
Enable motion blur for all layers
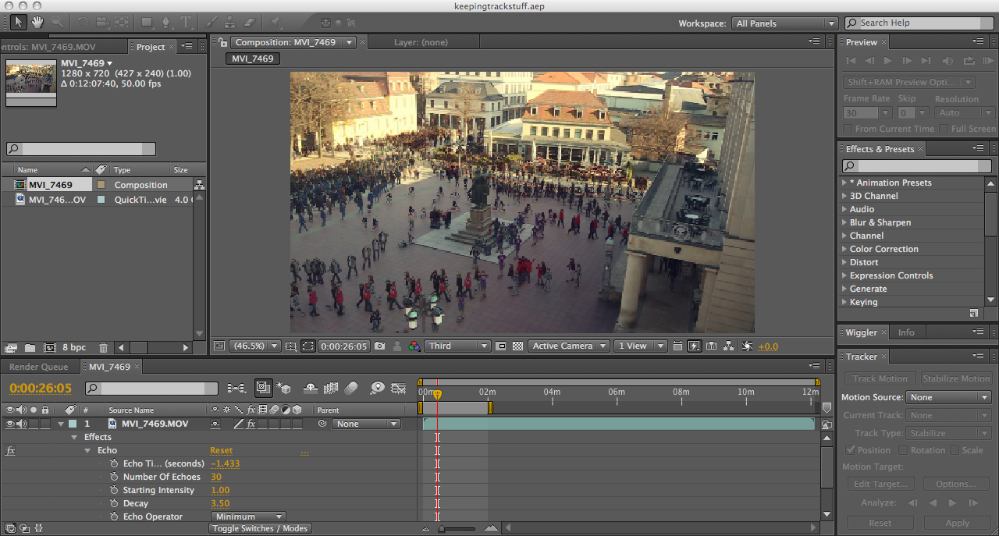[x=351, y=388]
